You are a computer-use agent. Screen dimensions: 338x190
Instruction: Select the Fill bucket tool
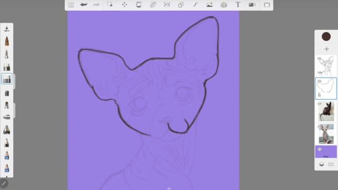click(138, 5)
